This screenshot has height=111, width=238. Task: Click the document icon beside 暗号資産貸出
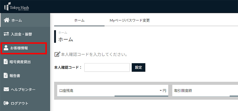click(x=6, y=62)
